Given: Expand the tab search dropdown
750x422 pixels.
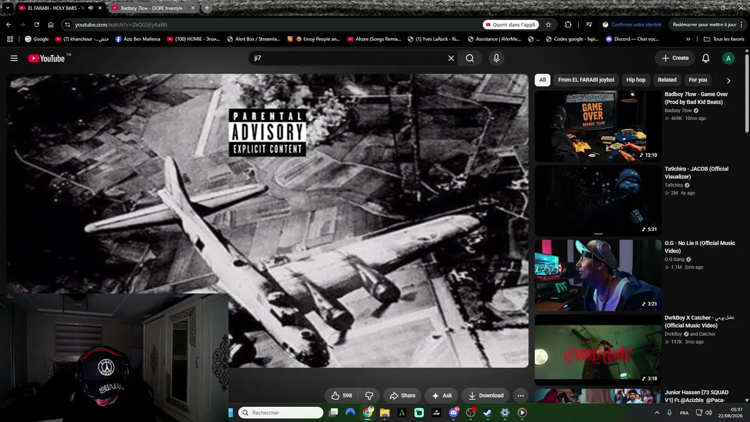Looking at the screenshot, I should point(8,8).
